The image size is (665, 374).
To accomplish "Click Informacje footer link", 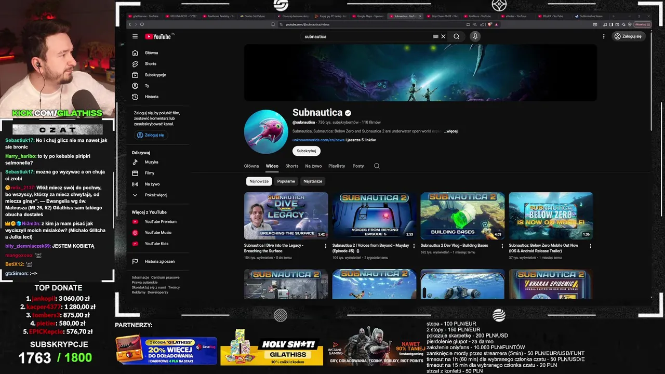I will [x=140, y=277].
